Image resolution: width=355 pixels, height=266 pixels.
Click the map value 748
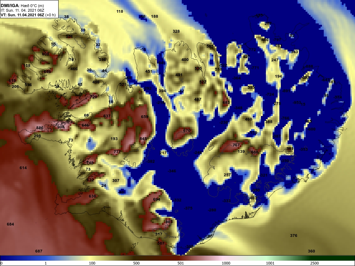[x=90, y=163]
